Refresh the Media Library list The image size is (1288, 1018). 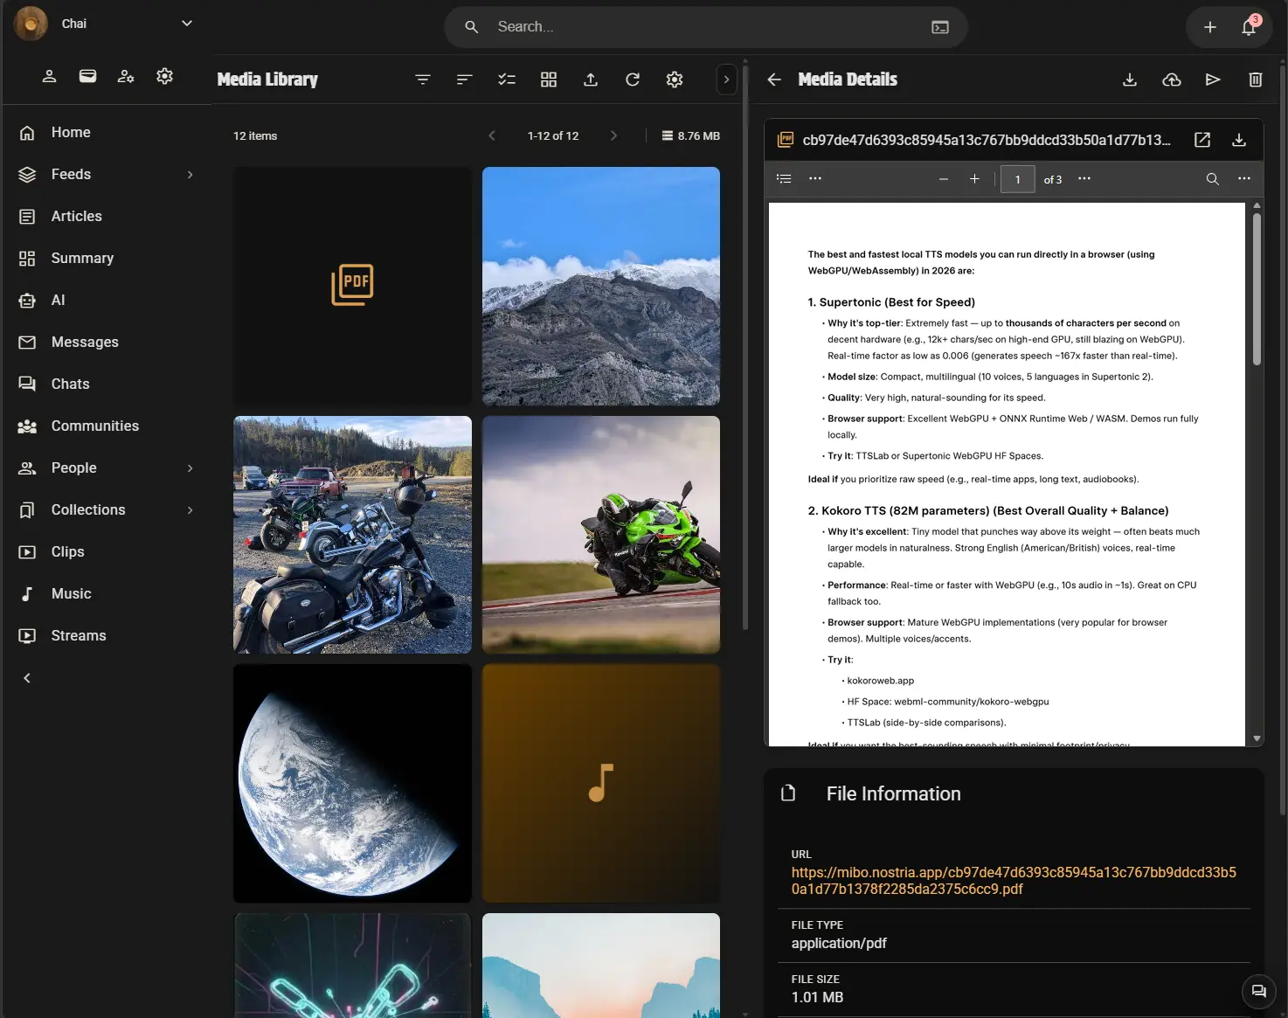[633, 80]
